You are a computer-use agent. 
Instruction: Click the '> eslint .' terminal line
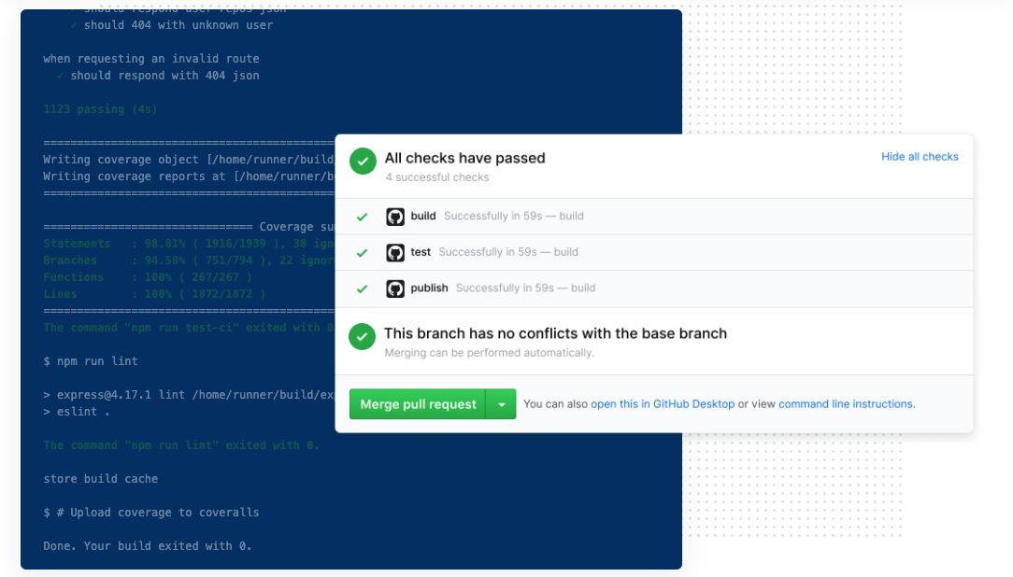(77, 412)
